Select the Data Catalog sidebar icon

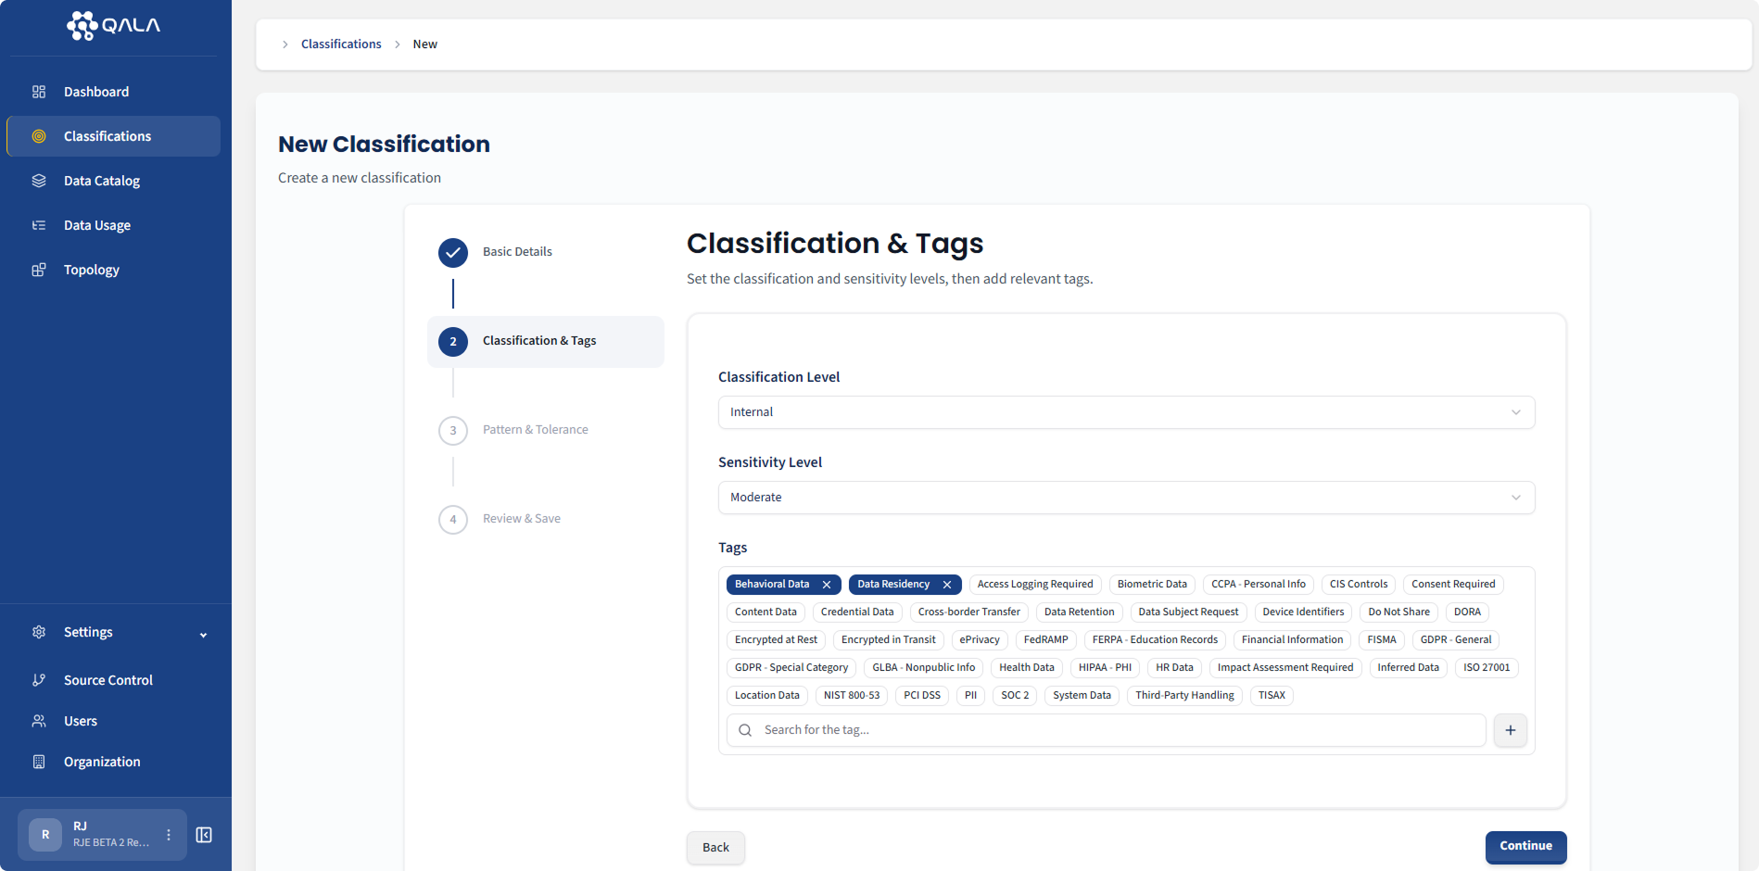point(38,180)
